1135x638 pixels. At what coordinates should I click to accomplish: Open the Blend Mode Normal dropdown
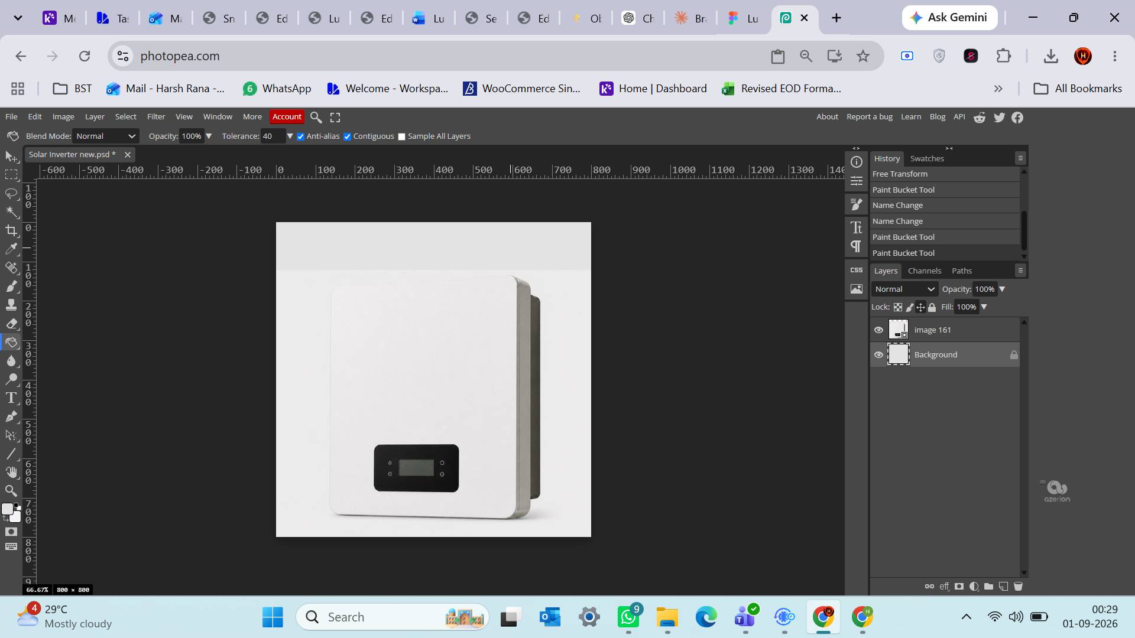coord(105,136)
